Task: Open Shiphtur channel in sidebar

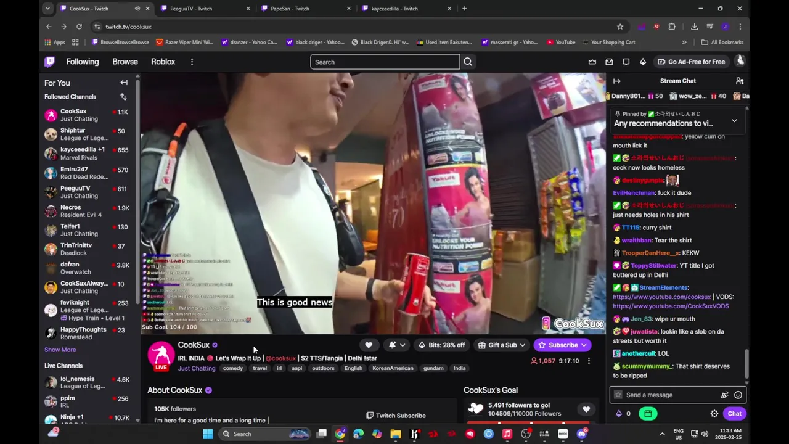Action: [x=86, y=134]
